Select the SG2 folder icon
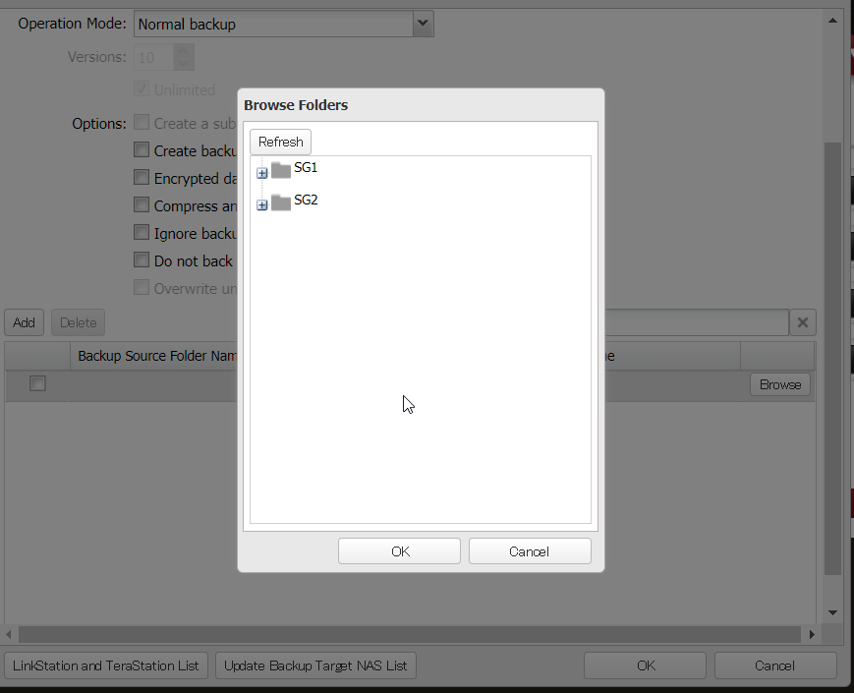 coord(280,202)
